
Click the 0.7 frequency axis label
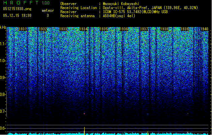tap(3, 111)
